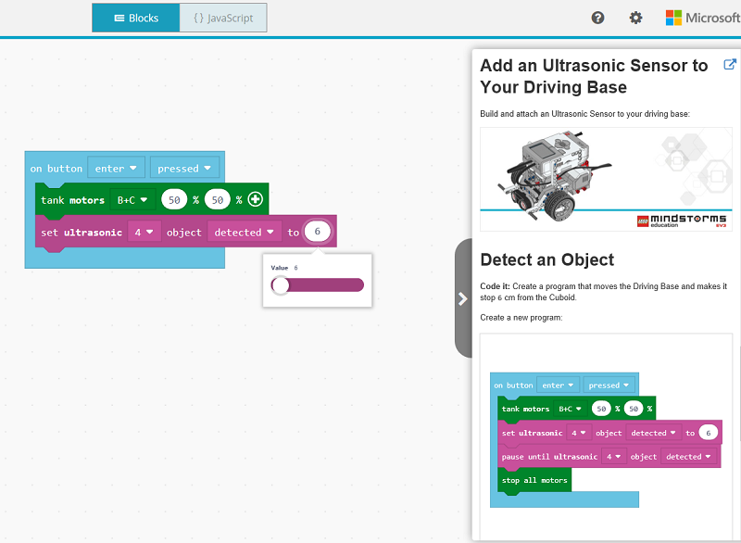Select the 'on button' block in the workspace

[x=56, y=167]
